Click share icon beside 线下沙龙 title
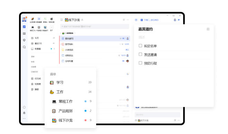This screenshot has width=228, height=134. point(82,20)
